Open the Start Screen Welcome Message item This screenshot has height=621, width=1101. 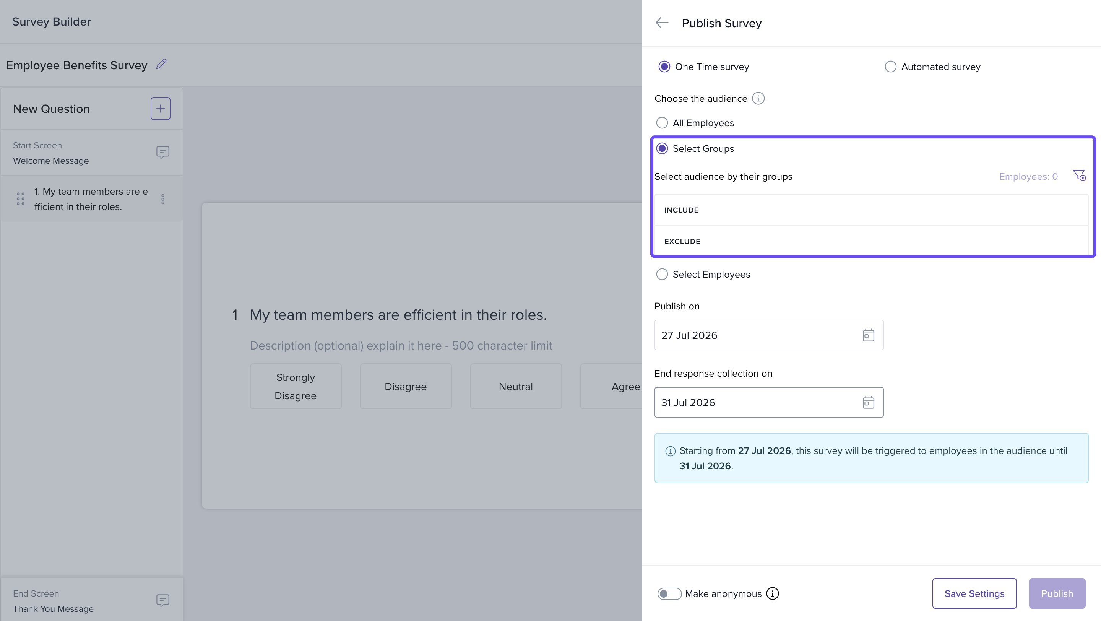[x=91, y=153]
